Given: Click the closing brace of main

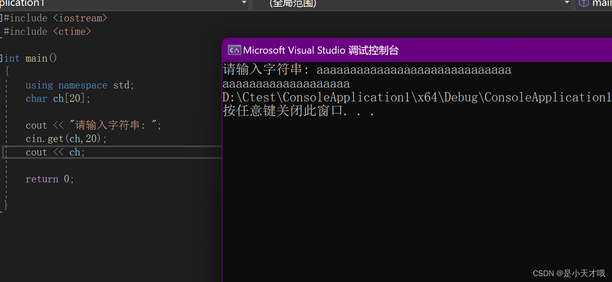Looking at the screenshot, I should [x=6, y=204].
